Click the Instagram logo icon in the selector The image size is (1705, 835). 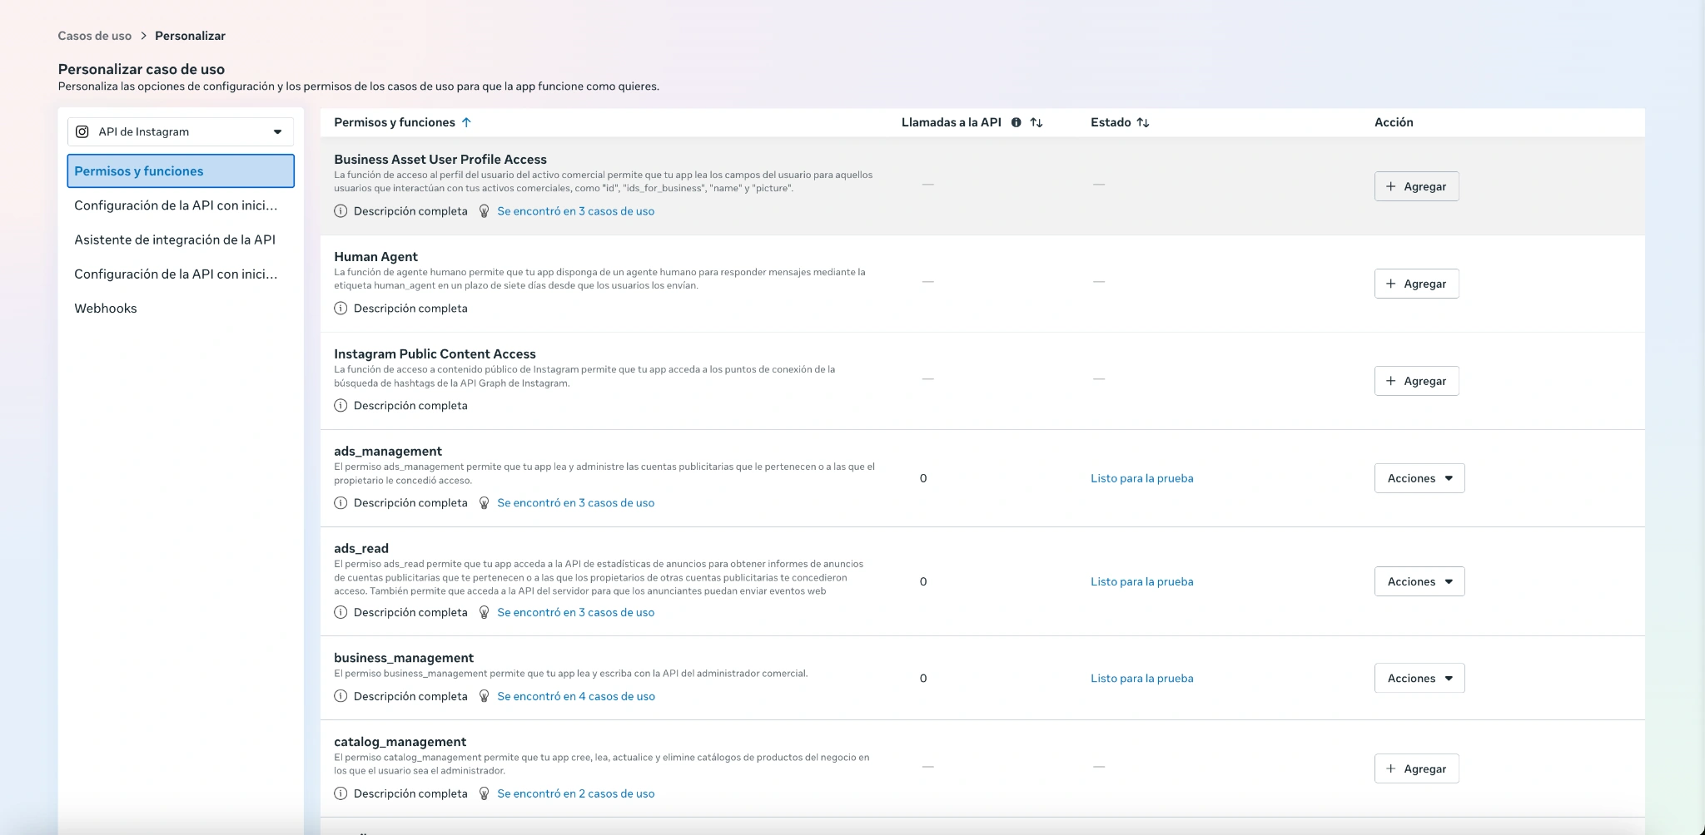[82, 131]
